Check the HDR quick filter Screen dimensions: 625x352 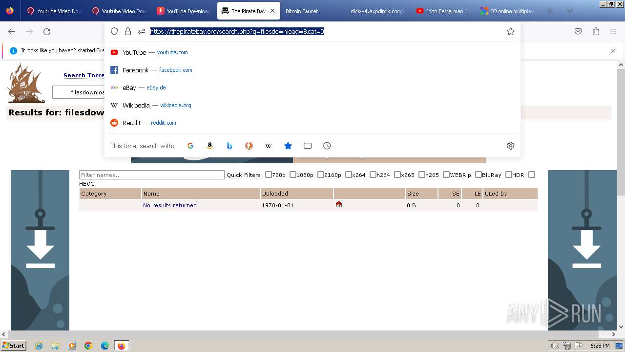[x=509, y=175]
